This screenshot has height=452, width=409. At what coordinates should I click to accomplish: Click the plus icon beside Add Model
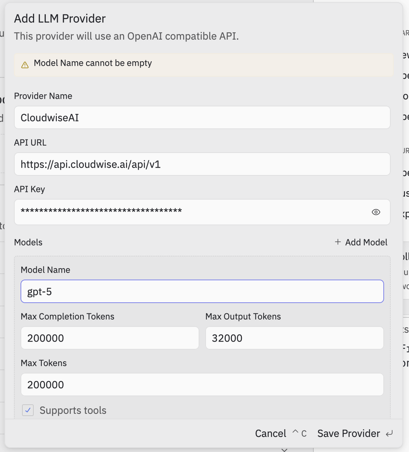(338, 242)
